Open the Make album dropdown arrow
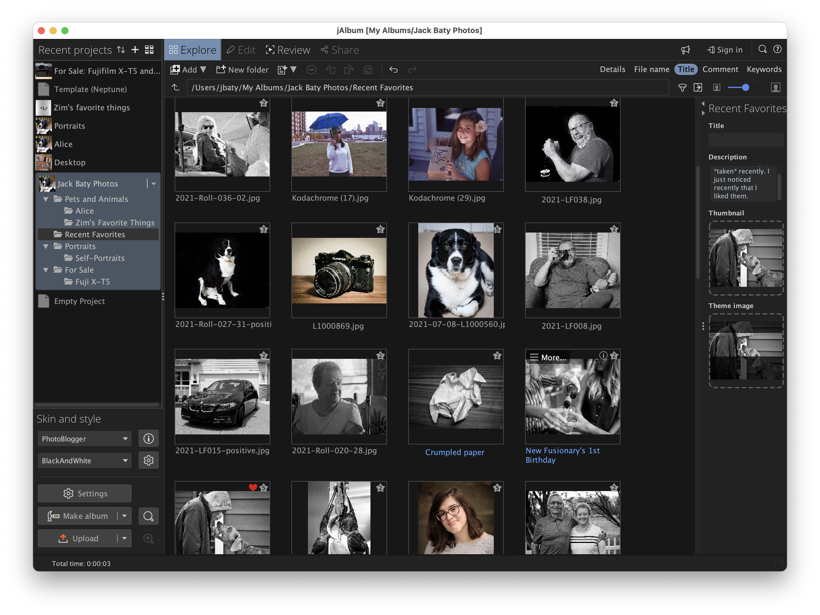This screenshot has height=615, width=820. [124, 516]
